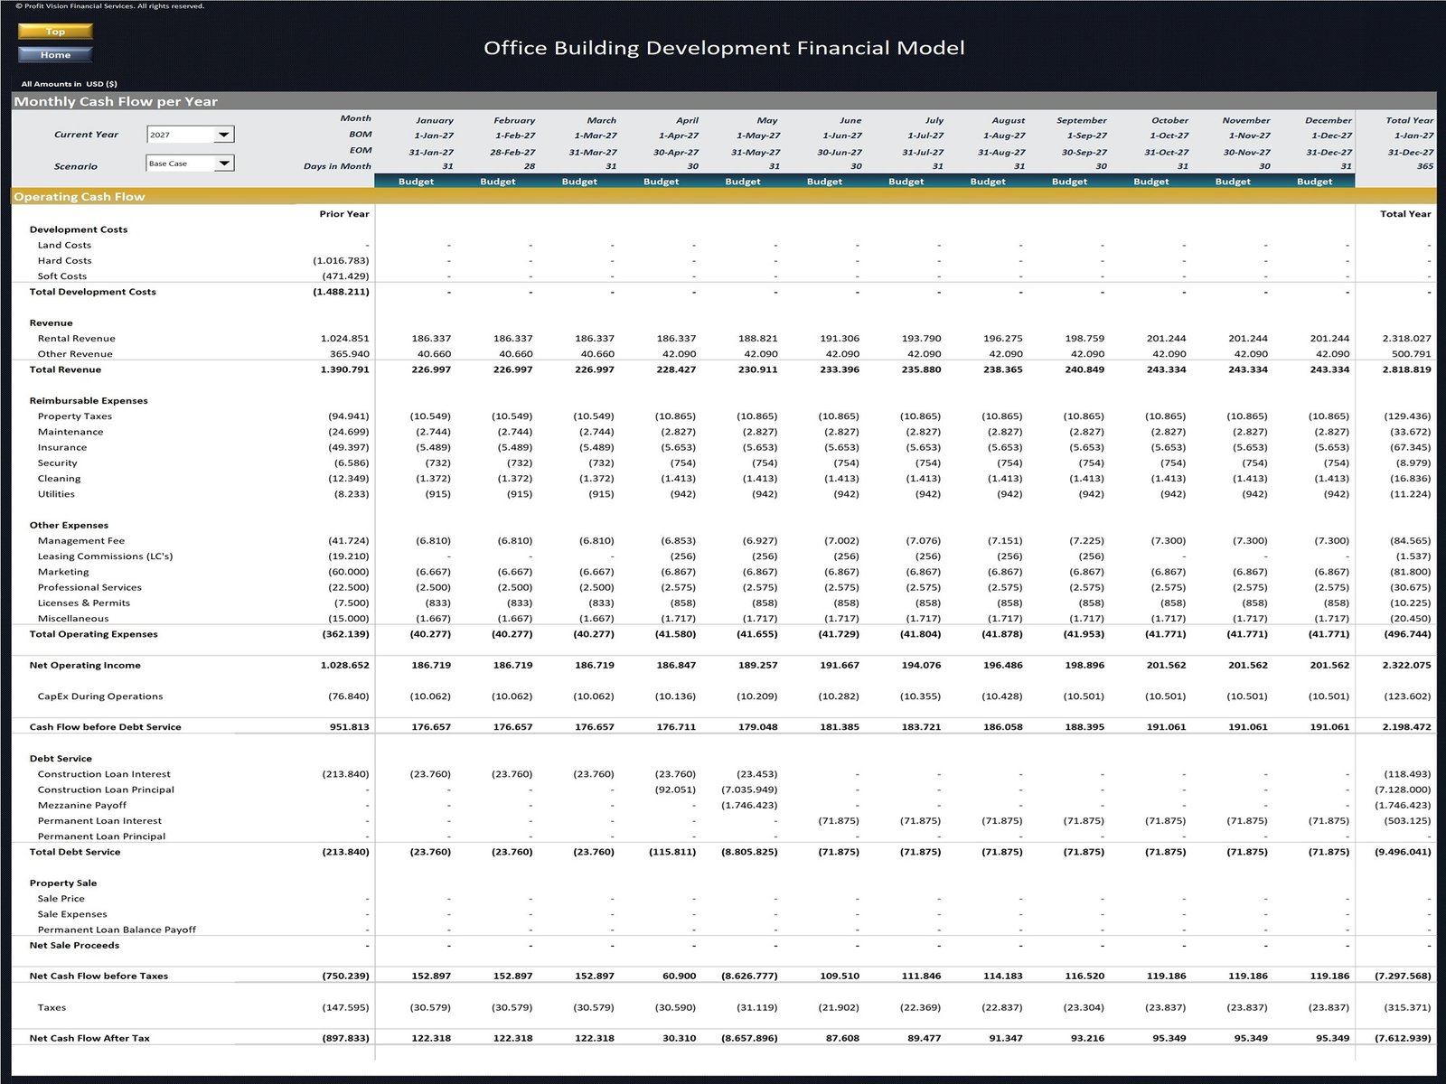Expand the Scenario dropdown arrow
Viewport: 1446px width, 1084px height.
coord(223,164)
